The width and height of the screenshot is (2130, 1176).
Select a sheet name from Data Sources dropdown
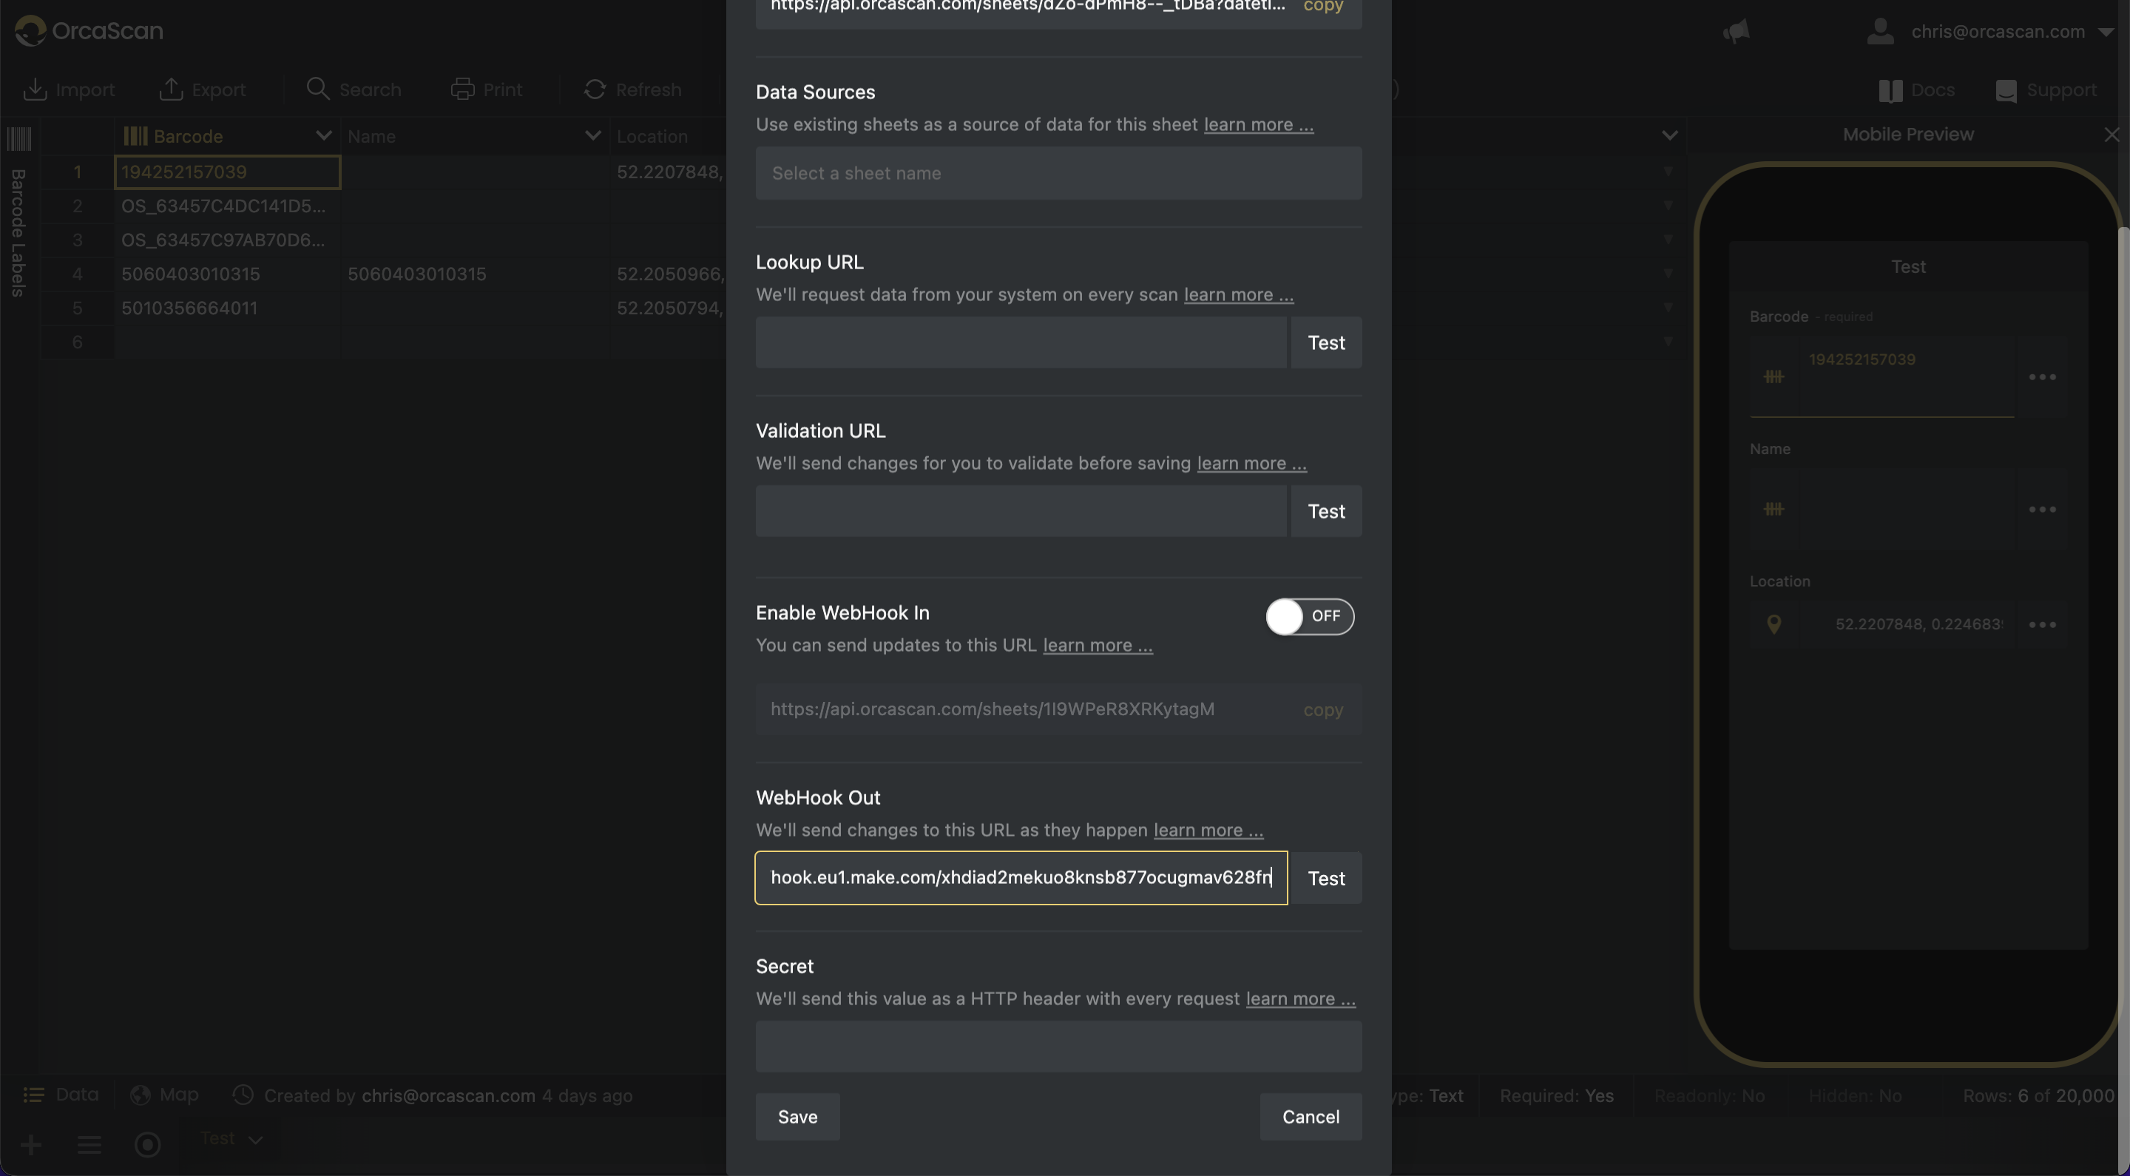pyautogui.click(x=1055, y=172)
